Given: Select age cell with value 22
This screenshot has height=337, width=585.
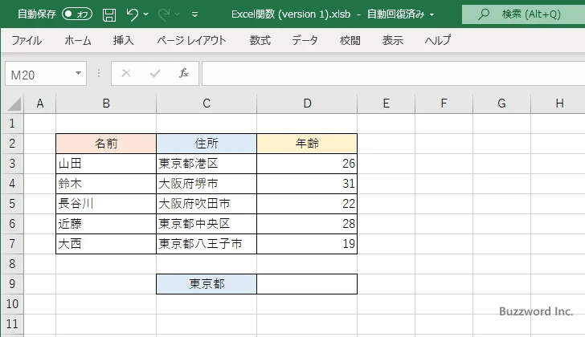Looking at the screenshot, I should point(307,204).
